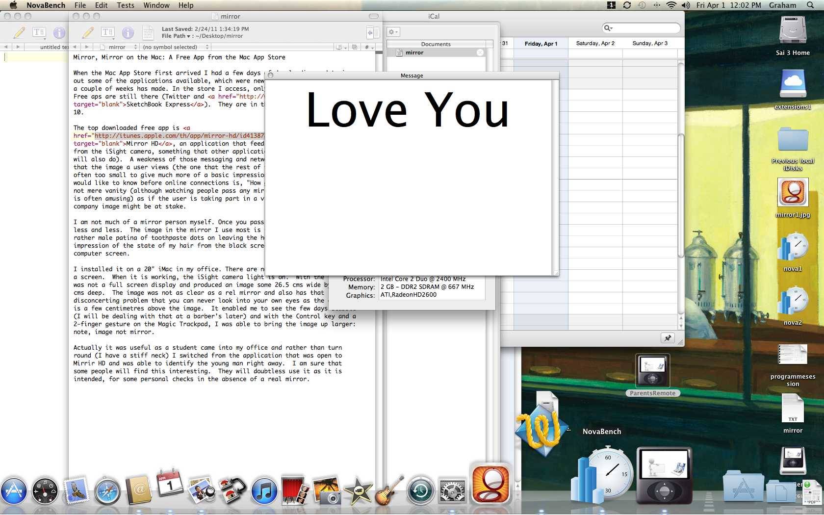Screen dimensions: 824x515
Task: Open Spotlight search in the menu bar
Action: (x=810, y=5)
